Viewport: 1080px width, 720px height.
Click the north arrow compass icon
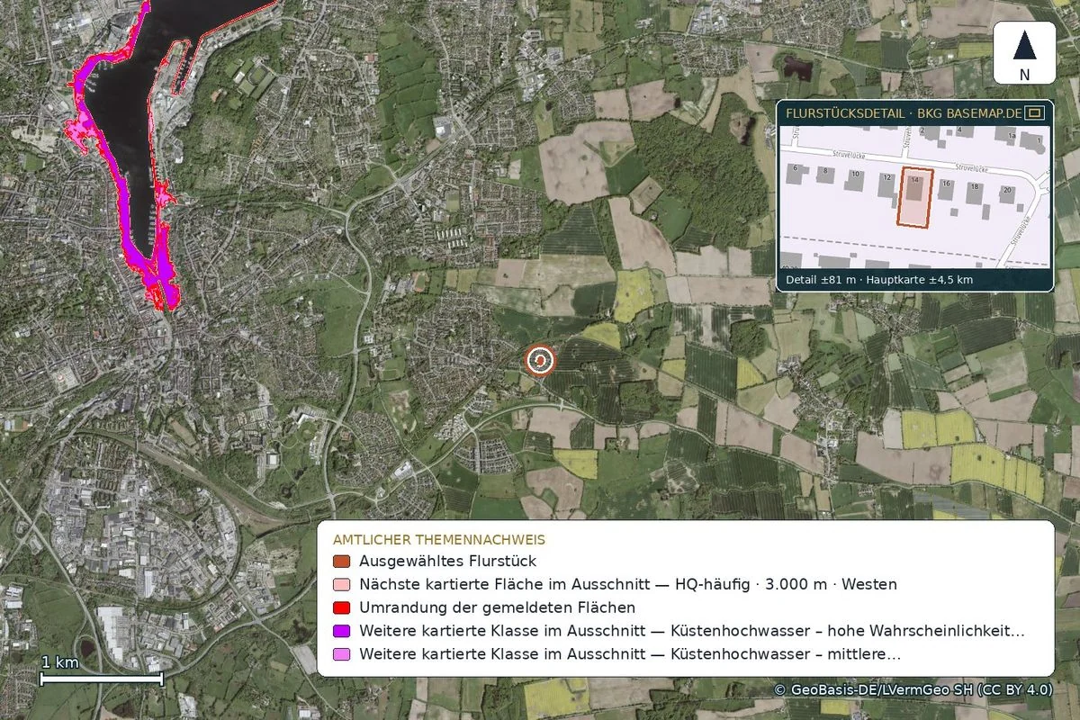[x=1024, y=53]
